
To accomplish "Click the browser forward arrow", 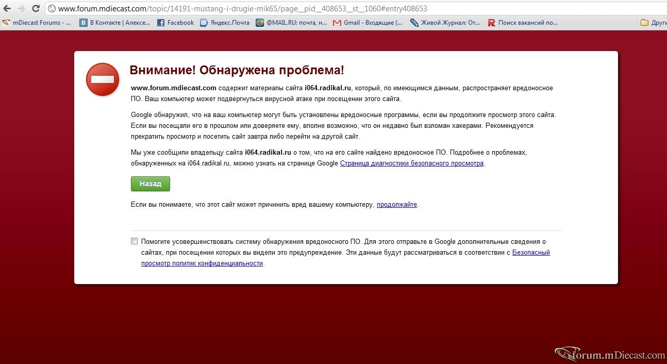I will coord(21,9).
